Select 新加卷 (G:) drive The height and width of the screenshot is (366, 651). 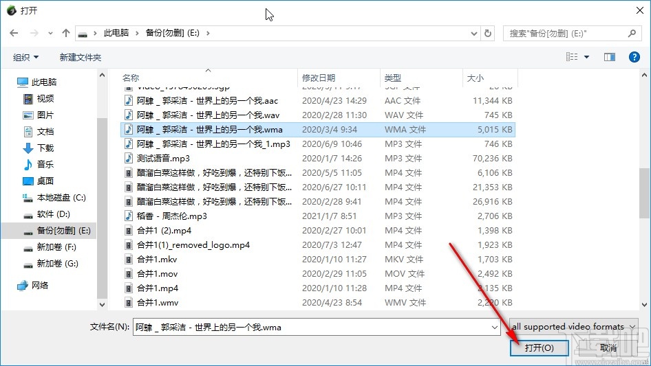click(51, 264)
